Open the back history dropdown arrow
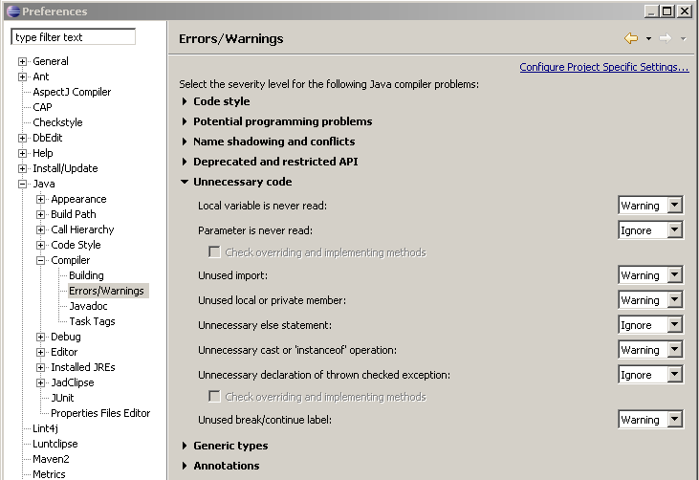Screen dimensions: 699x480 [648, 39]
